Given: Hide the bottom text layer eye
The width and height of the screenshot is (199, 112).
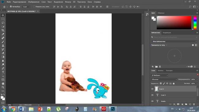Looking at the screenshot, I should [152, 101].
